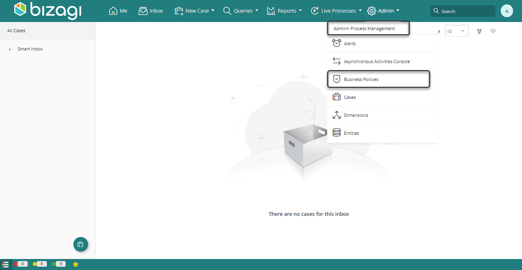Select Cases from Admin menu
The height and width of the screenshot is (270, 522).
point(383,97)
